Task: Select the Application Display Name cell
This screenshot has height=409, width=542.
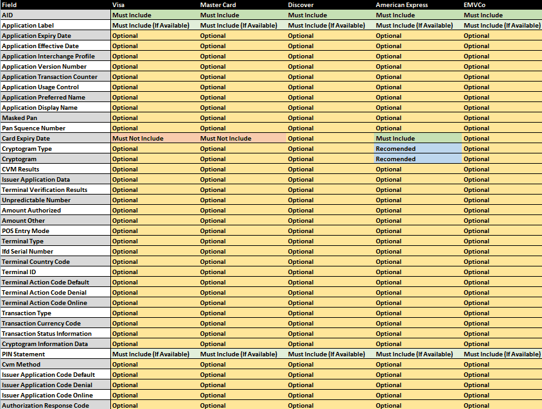Action: 55,107
